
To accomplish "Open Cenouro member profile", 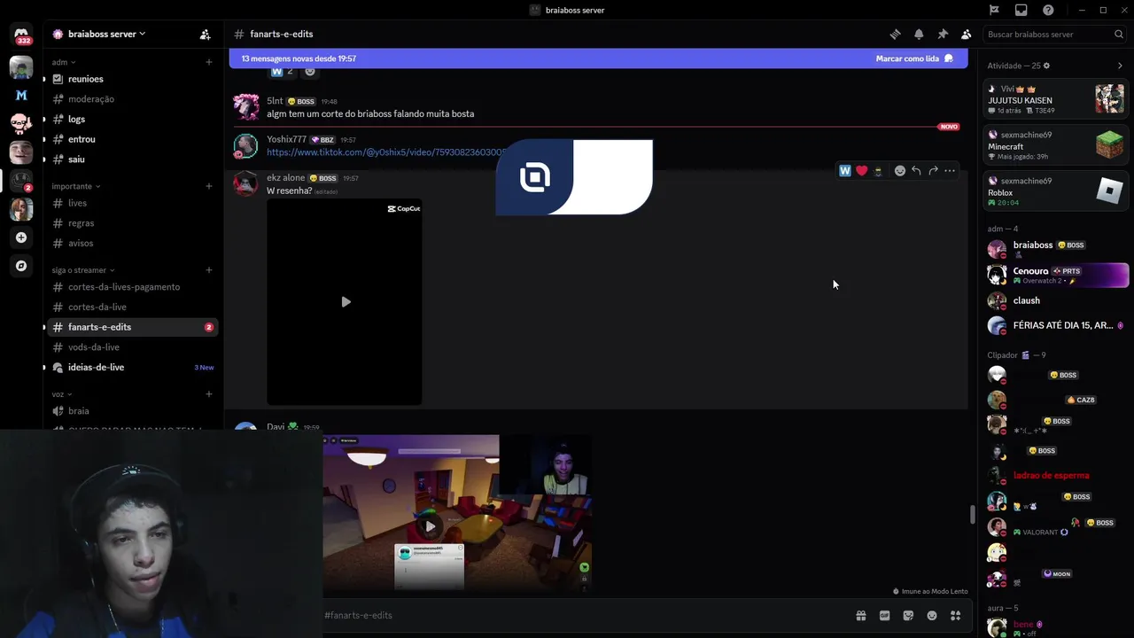I will click(1056, 275).
